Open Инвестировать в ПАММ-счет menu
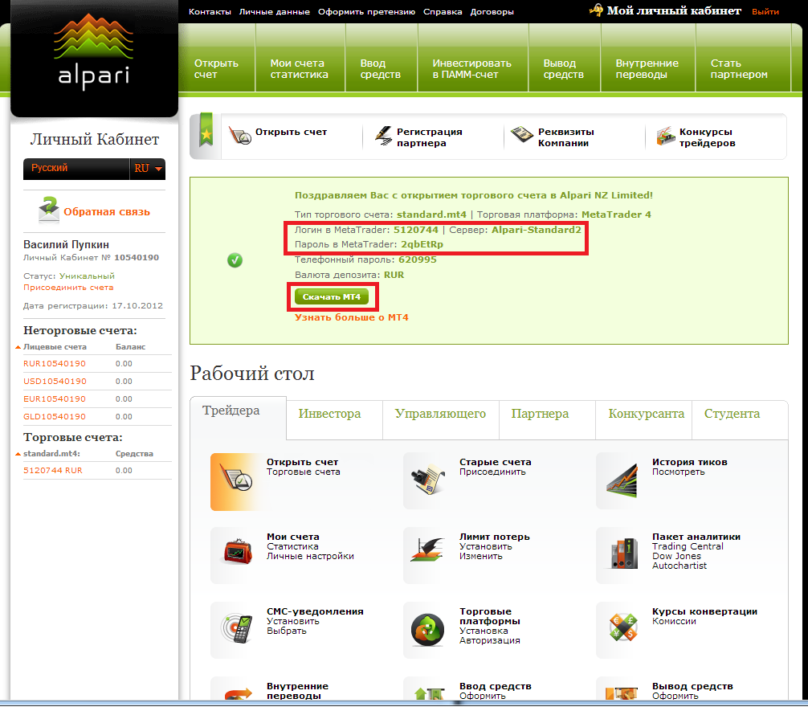 coord(472,68)
